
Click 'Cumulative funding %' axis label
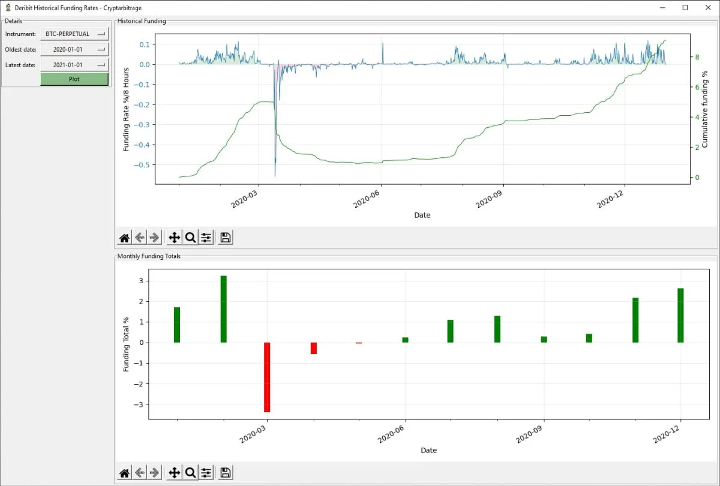(x=705, y=109)
